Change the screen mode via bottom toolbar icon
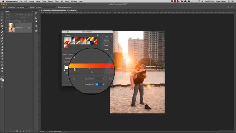This screenshot has height=133, width=236. [2, 86]
